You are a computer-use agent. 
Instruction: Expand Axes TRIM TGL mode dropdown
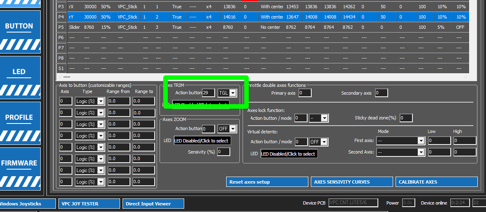click(x=227, y=93)
